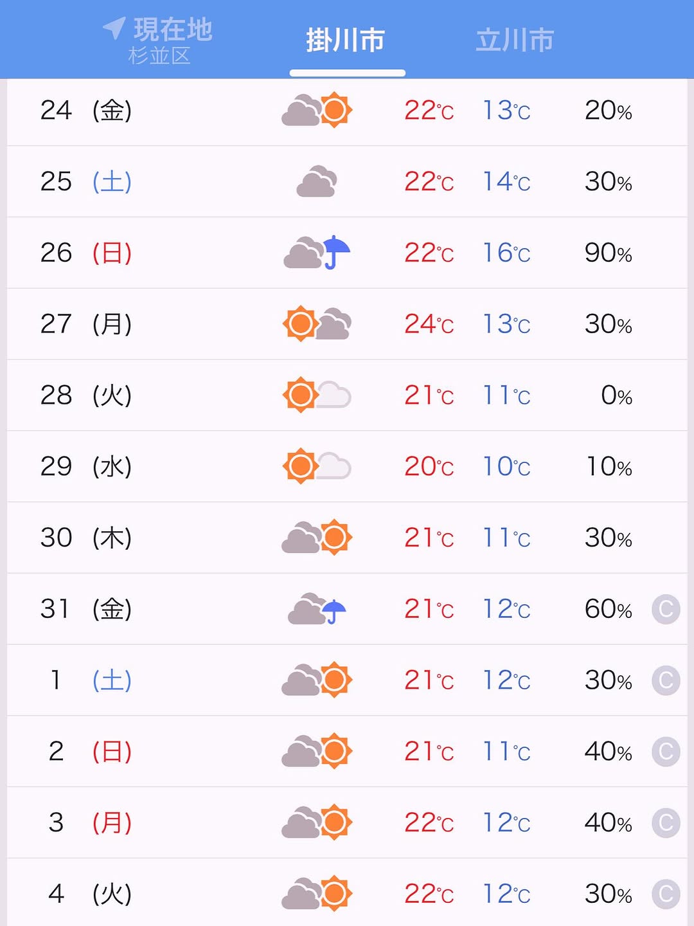Select the 29 (水) date label
The height and width of the screenshot is (926, 694).
[85, 466]
